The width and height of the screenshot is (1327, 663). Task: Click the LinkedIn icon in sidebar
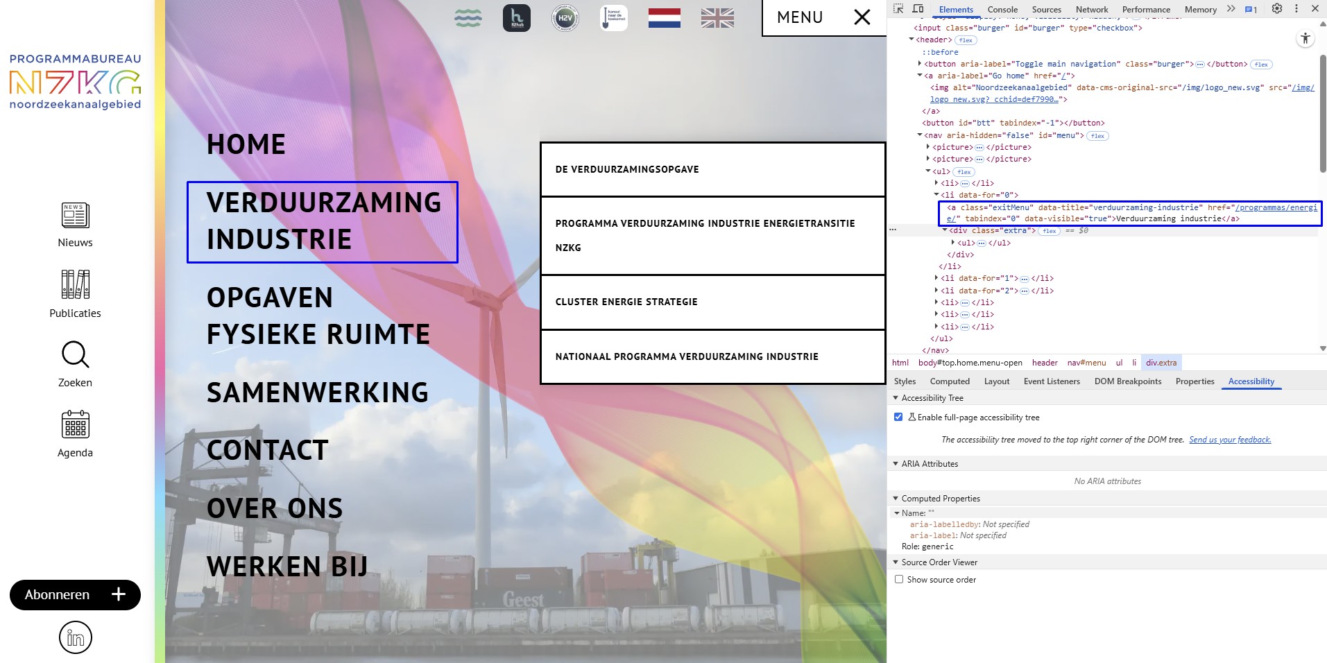tap(75, 637)
